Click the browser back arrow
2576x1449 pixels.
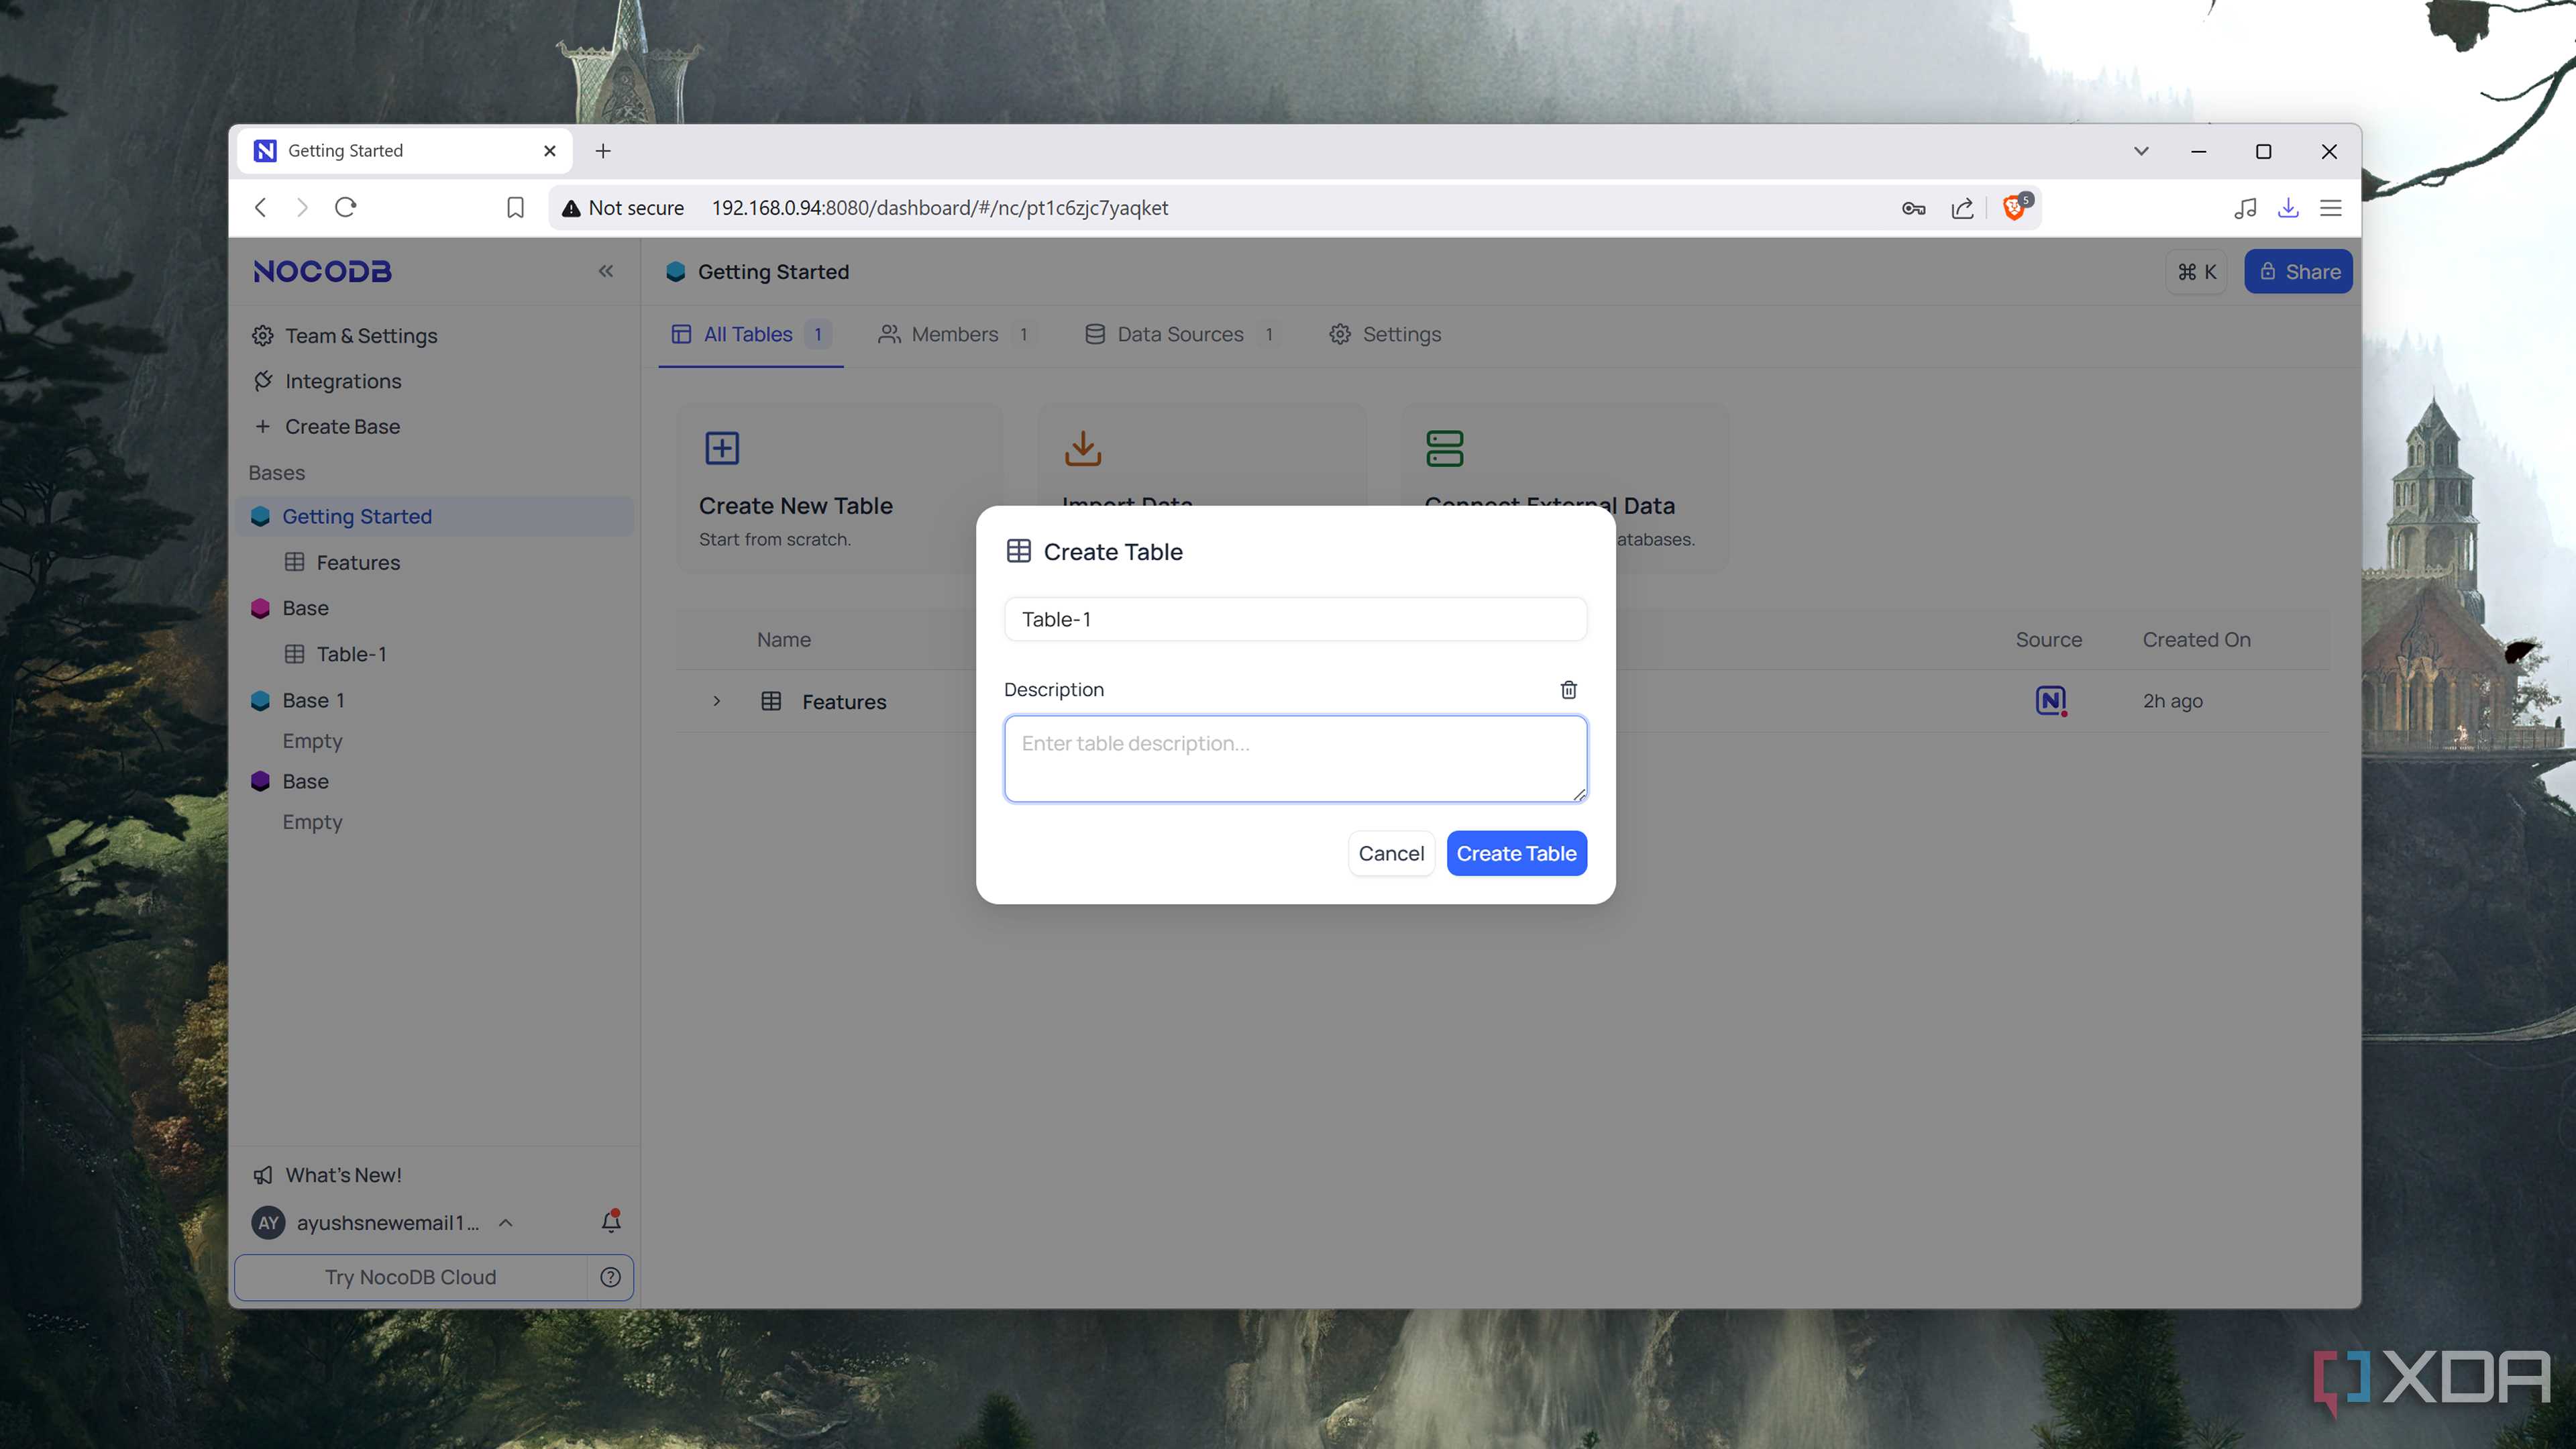point(261,207)
